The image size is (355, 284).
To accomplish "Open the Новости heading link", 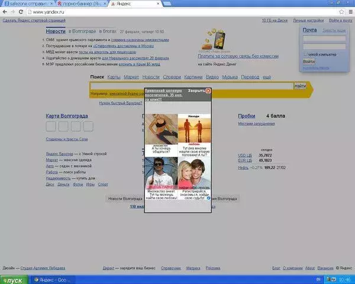I will pos(56,31).
